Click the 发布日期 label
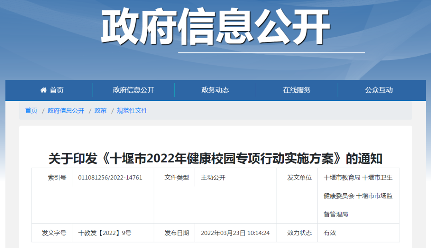 tap(177, 233)
